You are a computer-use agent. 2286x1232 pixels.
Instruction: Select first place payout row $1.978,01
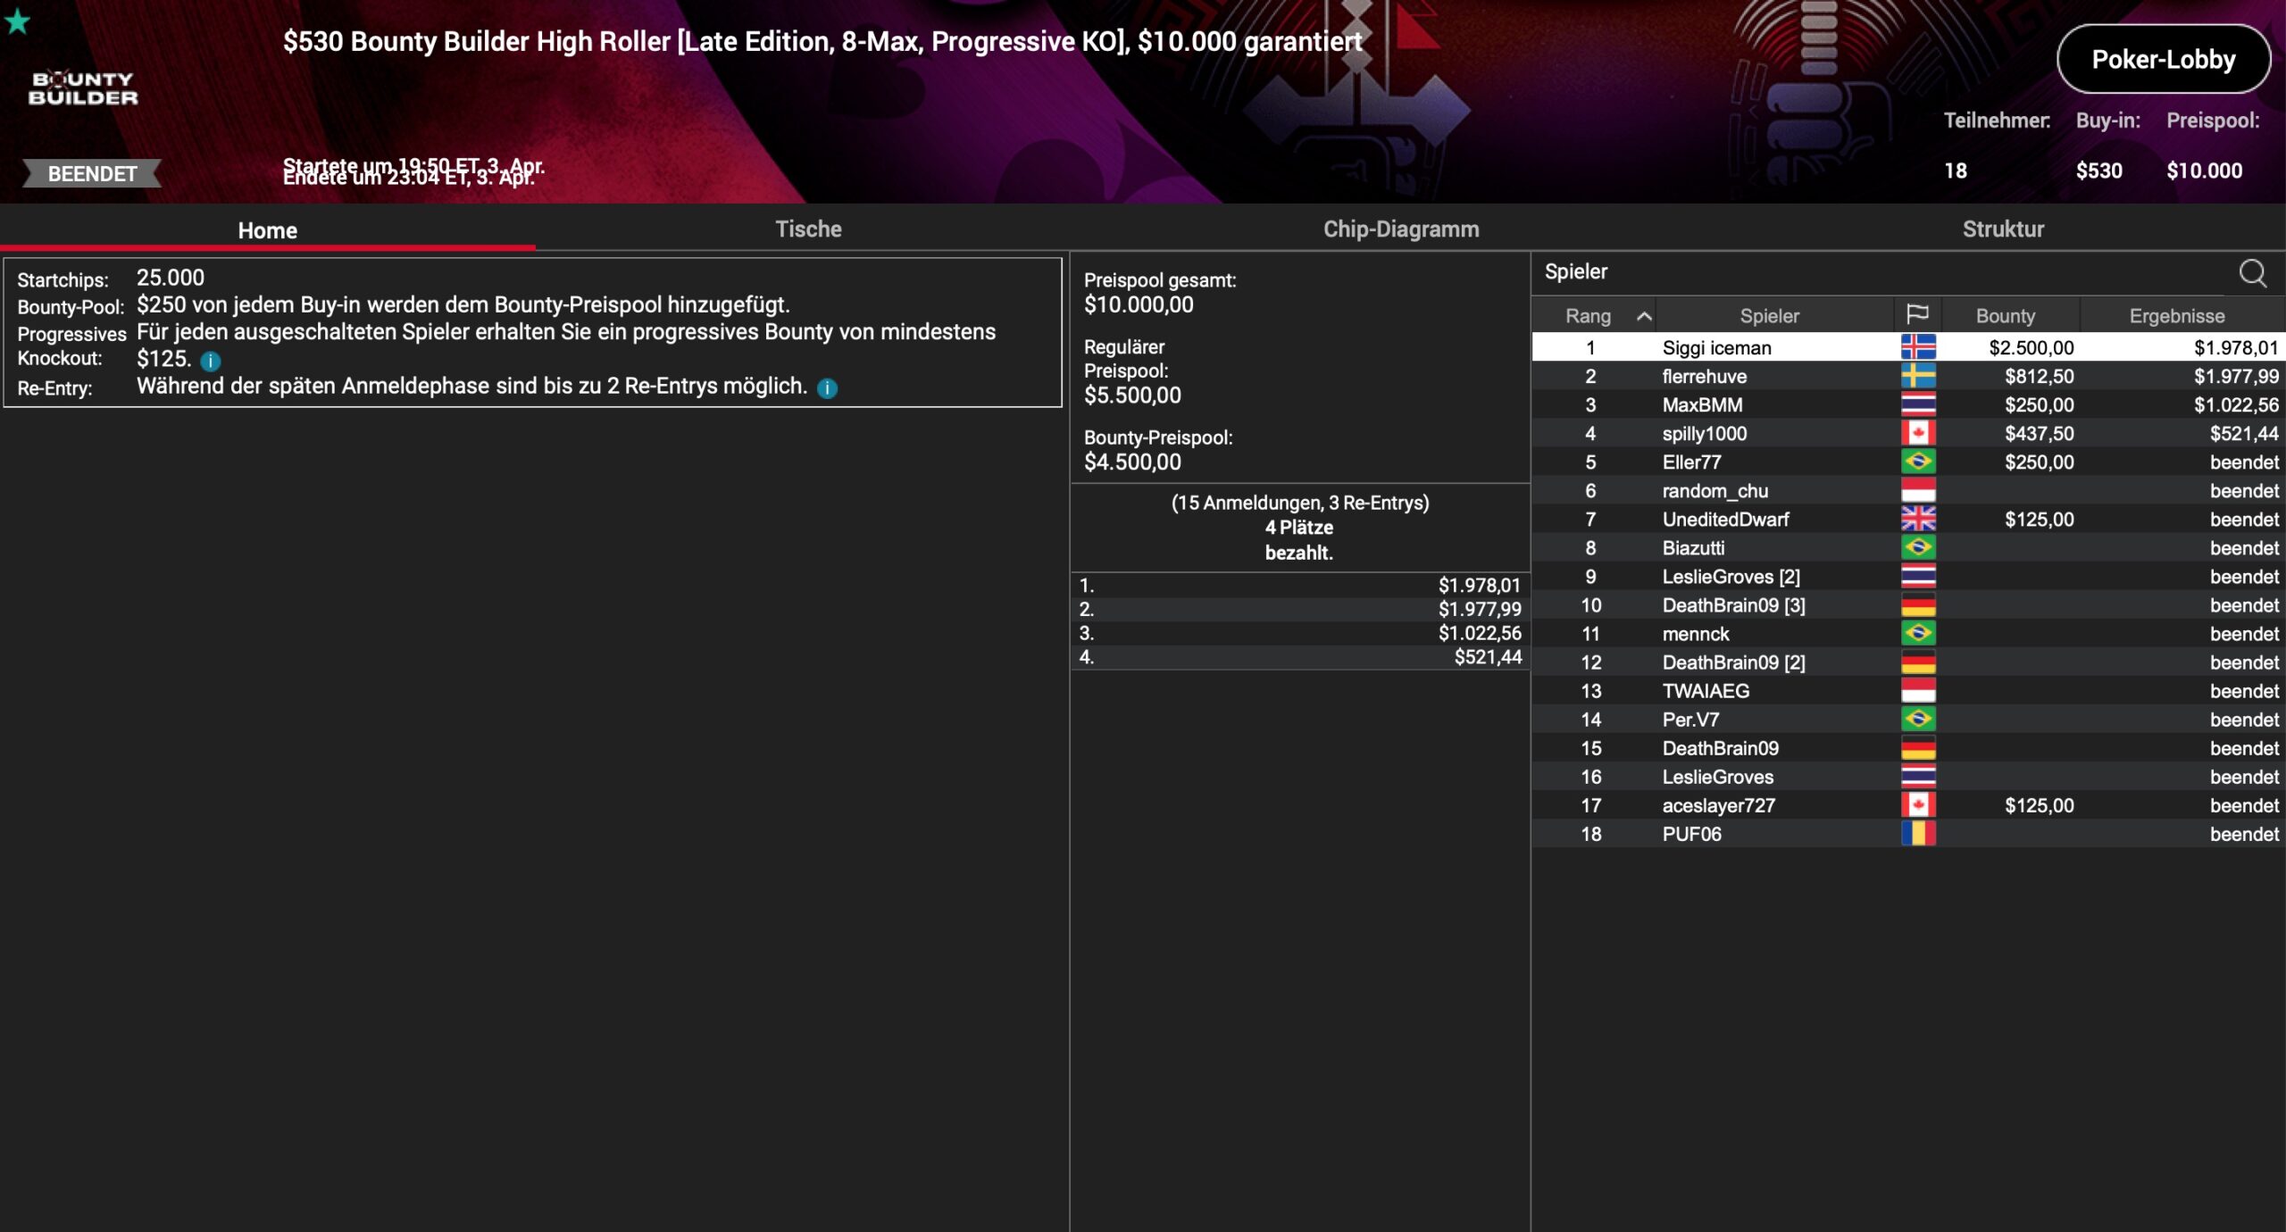point(1299,586)
